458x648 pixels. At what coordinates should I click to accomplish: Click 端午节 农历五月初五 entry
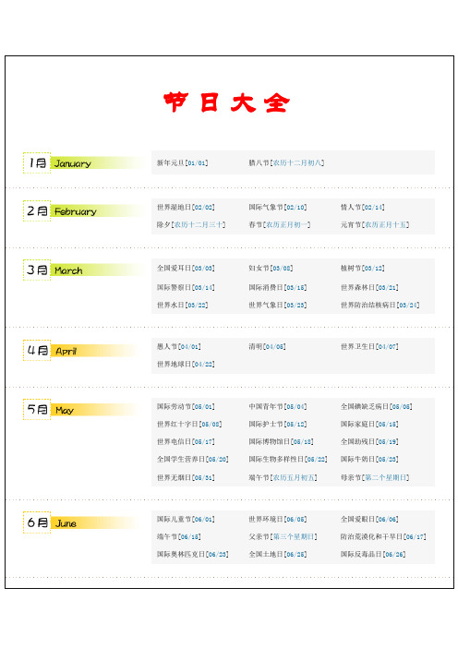(283, 478)
